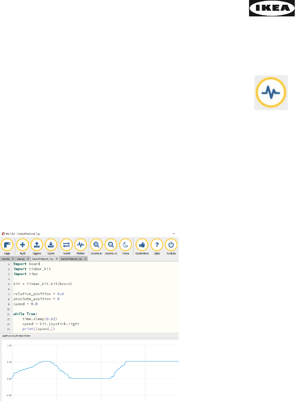Open the Läge mode selector
Viewport: 295px width, 401px height.
7,245
